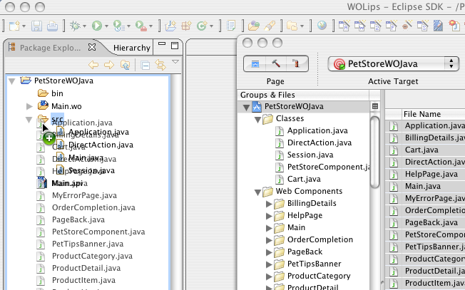Image resolution: width=465 pixels, height=290 pixels.
Task: Click the globe web browser toolbar icon
Action: tap(322, 26)
